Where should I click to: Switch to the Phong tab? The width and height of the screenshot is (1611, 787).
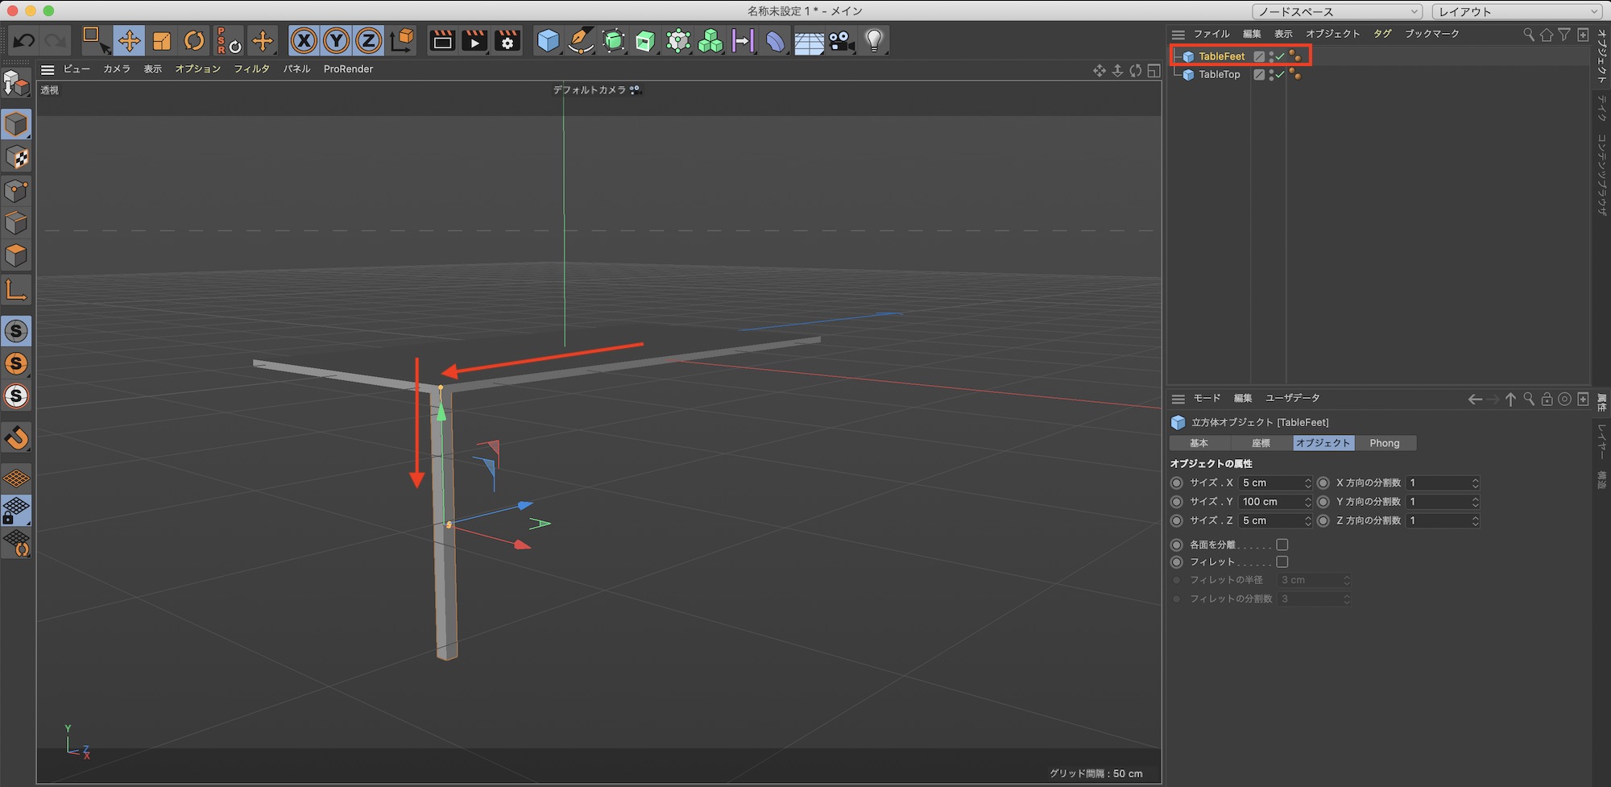[x=1384, y=443]
